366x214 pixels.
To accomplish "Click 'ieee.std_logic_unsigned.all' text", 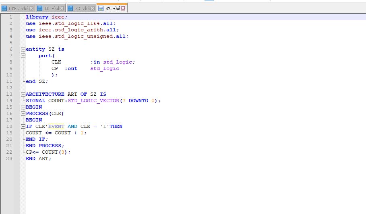I will pos(82,36).
